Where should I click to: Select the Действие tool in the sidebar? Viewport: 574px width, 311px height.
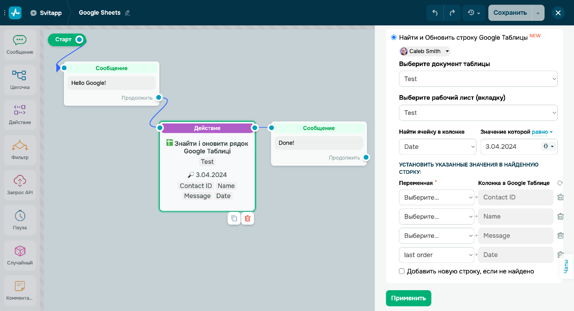(x=20, y=114)
